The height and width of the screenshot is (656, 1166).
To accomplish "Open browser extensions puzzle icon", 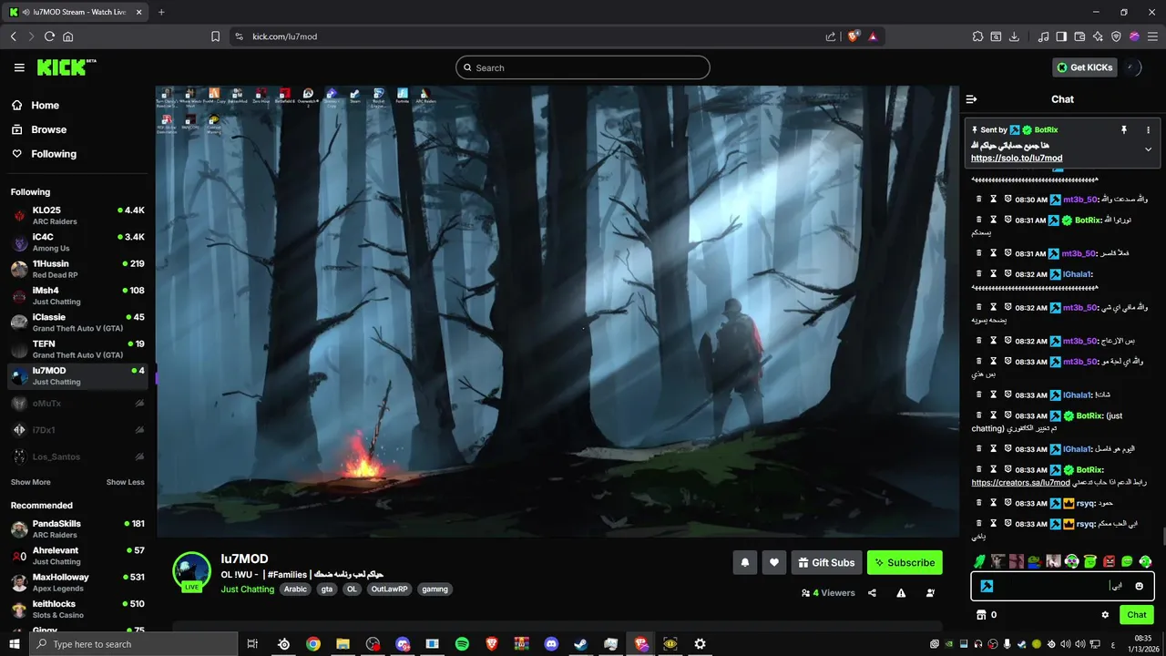I will [977, 36].
